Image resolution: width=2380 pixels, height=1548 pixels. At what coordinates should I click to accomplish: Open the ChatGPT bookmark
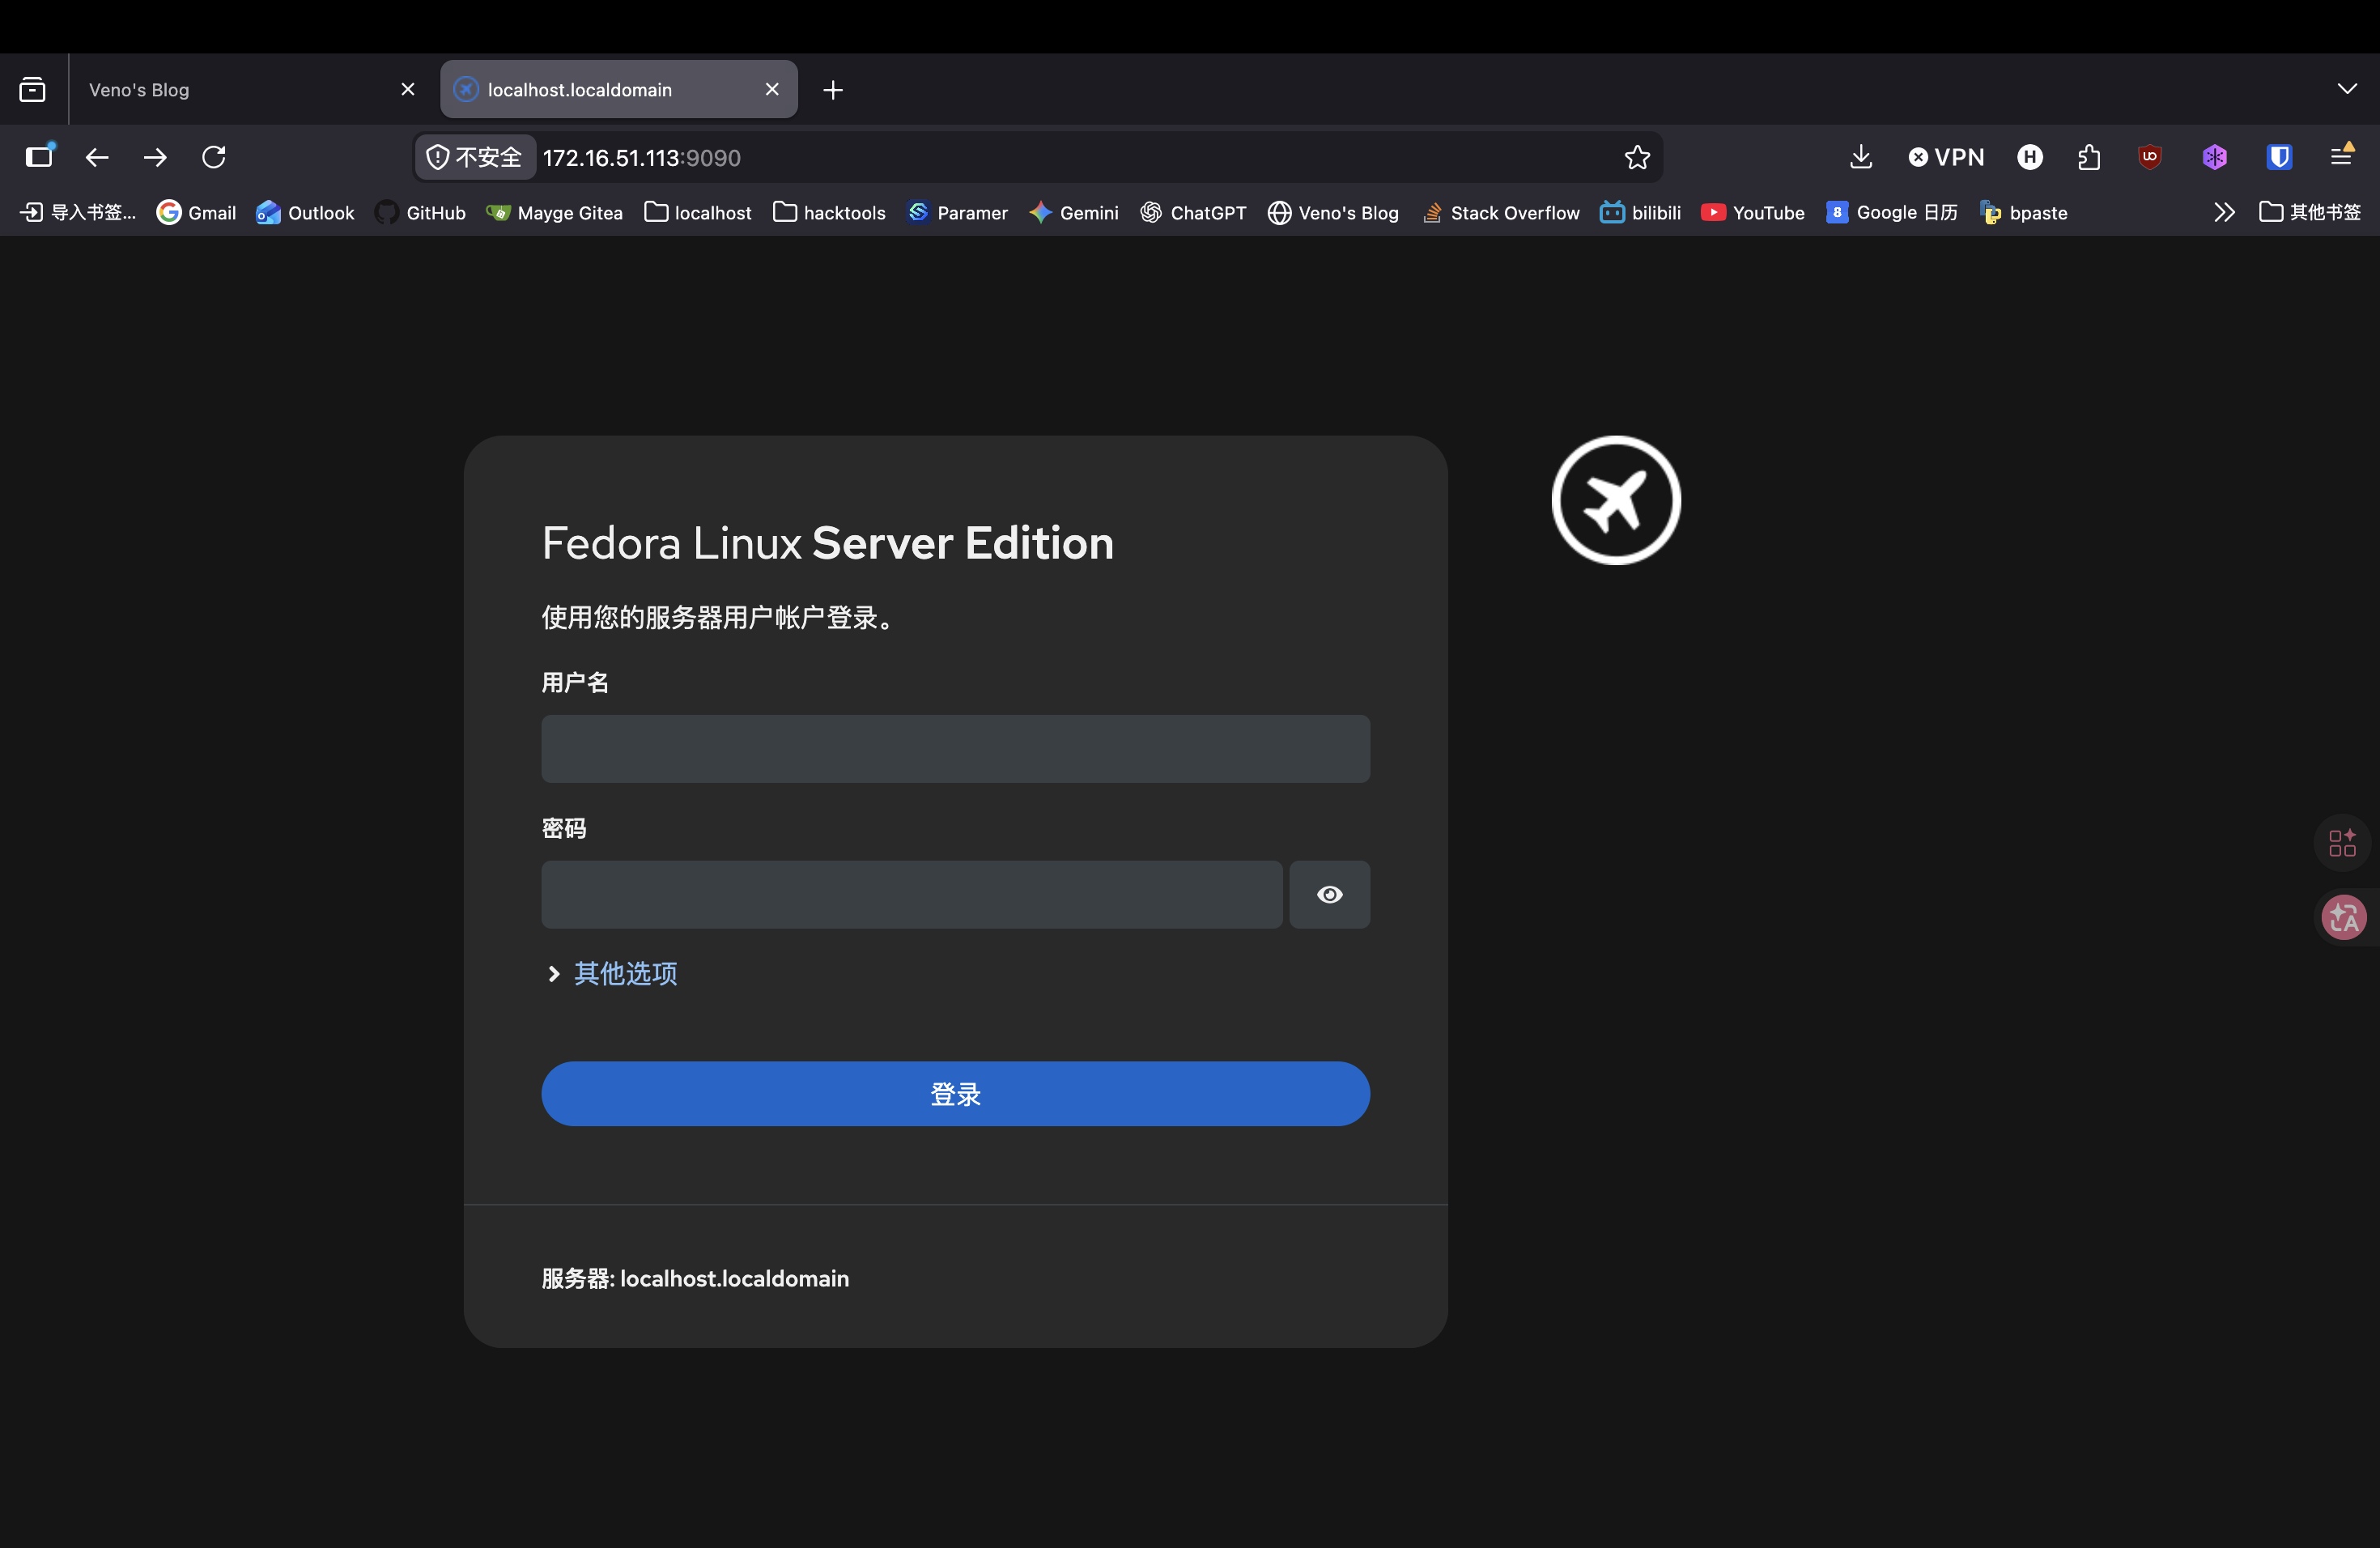coord(1193,212)
